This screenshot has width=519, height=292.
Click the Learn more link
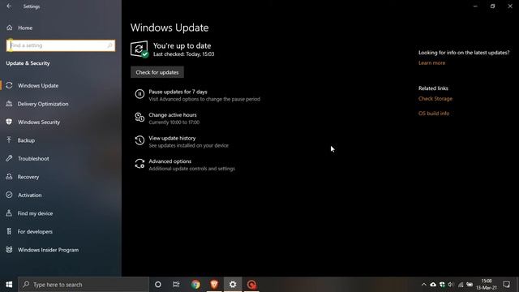click(x=431, y=63)
